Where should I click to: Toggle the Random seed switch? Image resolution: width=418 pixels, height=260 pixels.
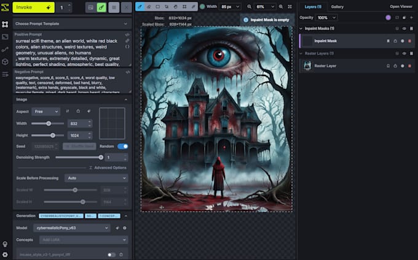[x=123, y=146]
